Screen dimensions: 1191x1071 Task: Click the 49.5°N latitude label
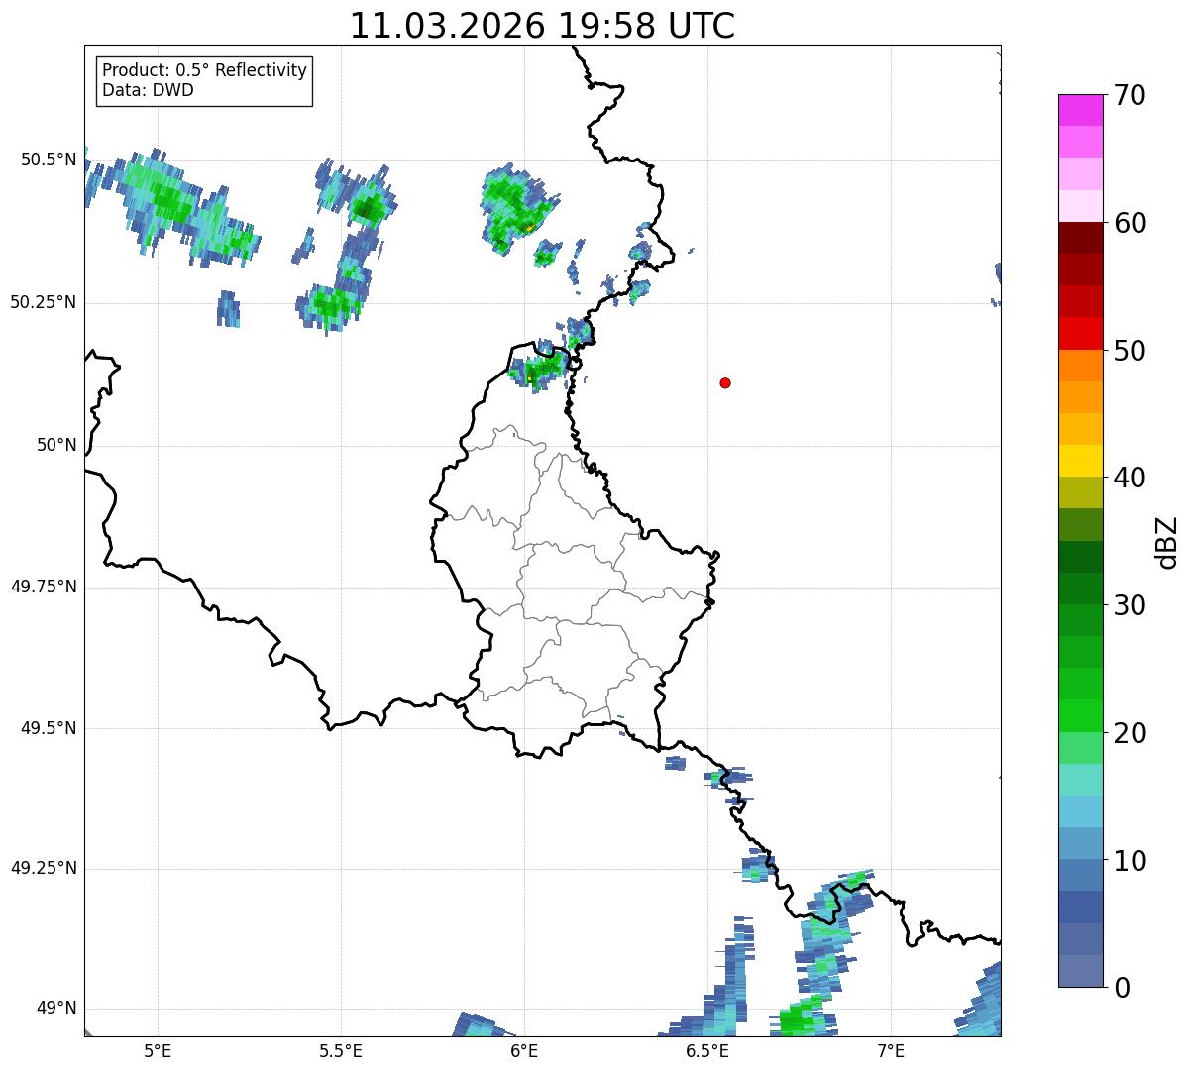pos(49,728)
